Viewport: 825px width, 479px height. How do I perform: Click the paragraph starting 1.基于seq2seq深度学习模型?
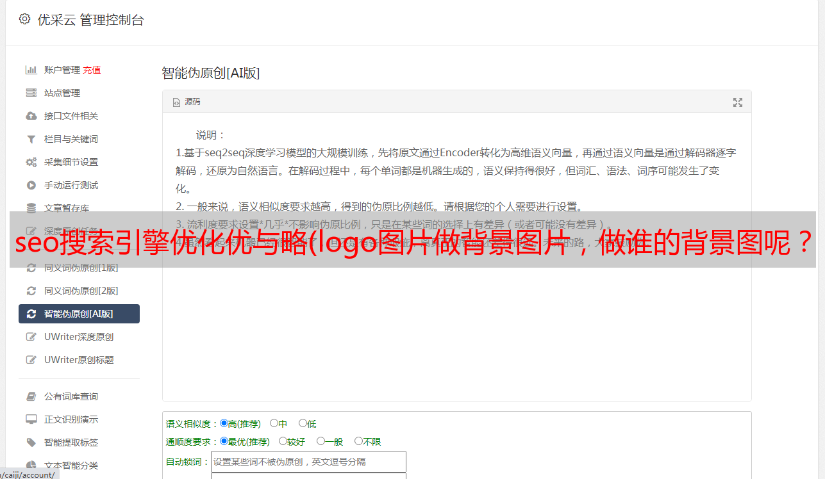click(456, 171)
